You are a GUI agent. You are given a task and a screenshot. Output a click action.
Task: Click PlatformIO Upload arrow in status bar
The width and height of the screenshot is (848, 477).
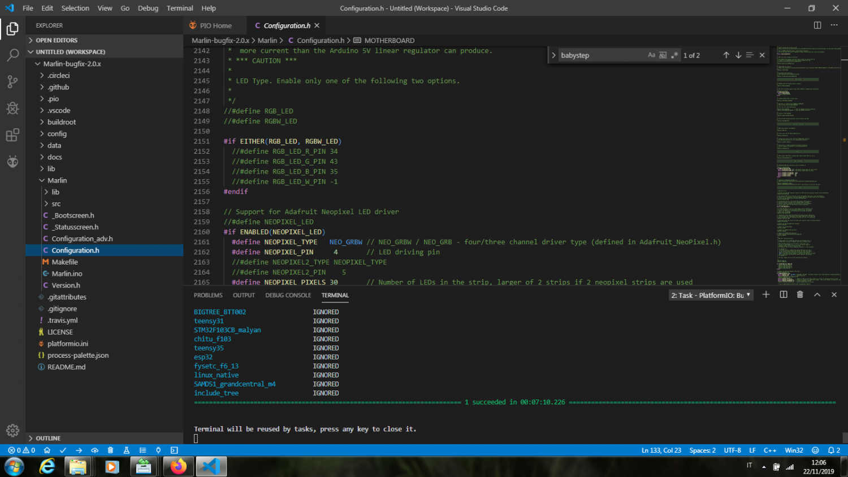point(79,450)
